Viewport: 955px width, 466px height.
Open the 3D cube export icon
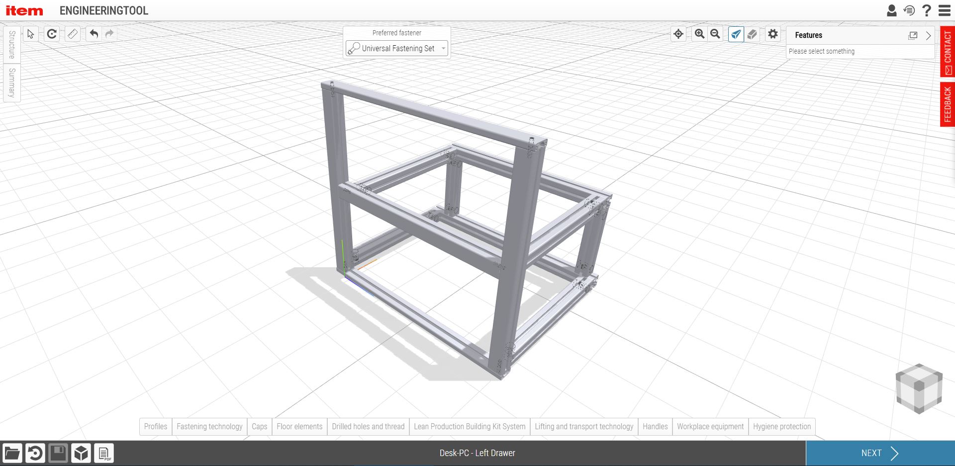[81, 453]
